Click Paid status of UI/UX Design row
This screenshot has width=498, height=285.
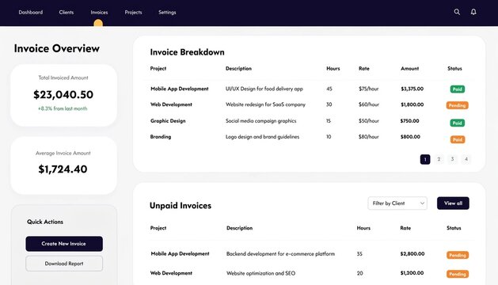458,89
